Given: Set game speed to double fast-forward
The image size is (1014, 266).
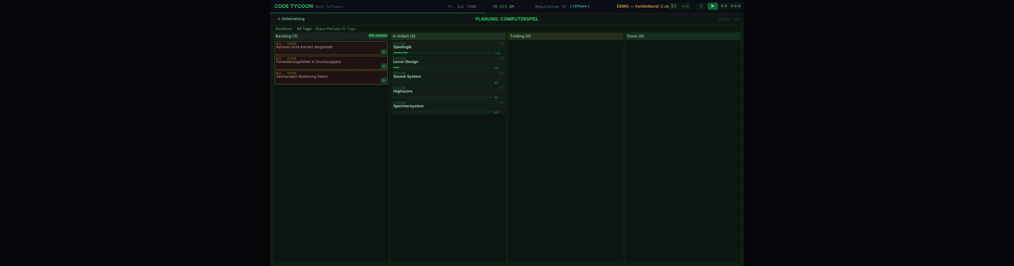Looking at the screenshot, I should [724, 6].
